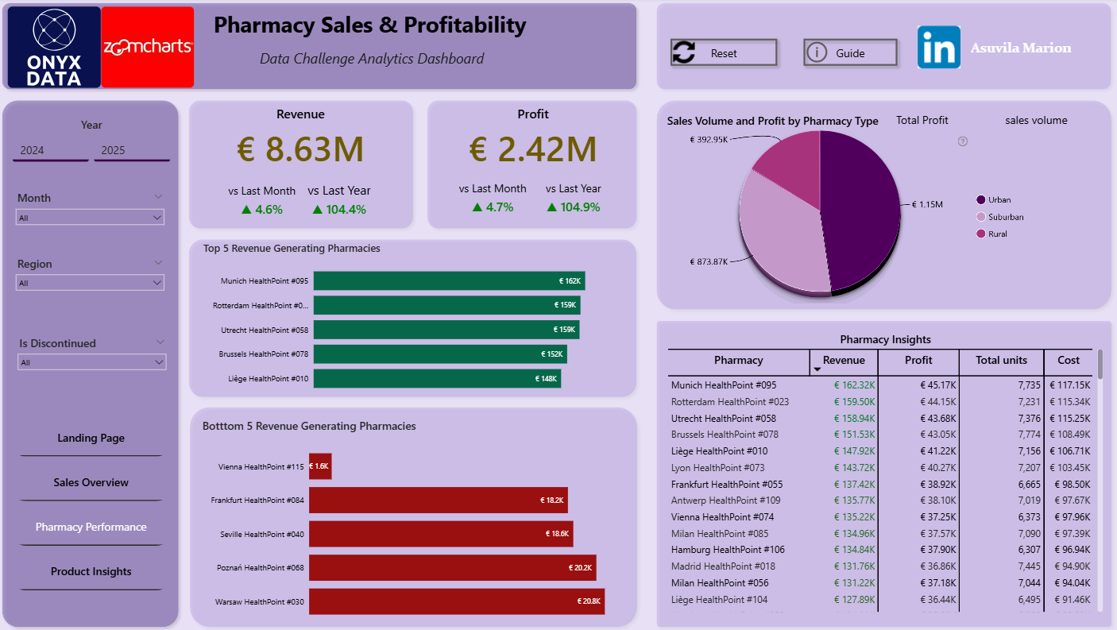Select the 2024 year slicer tile

pyautogui.click(x=50, y=150)
